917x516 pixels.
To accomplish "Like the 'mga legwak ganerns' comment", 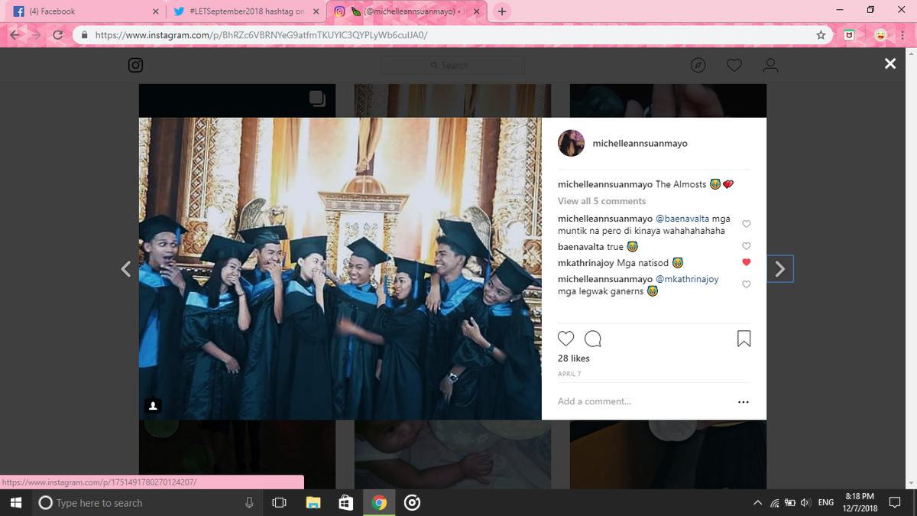I will click(x=747, y=284).
